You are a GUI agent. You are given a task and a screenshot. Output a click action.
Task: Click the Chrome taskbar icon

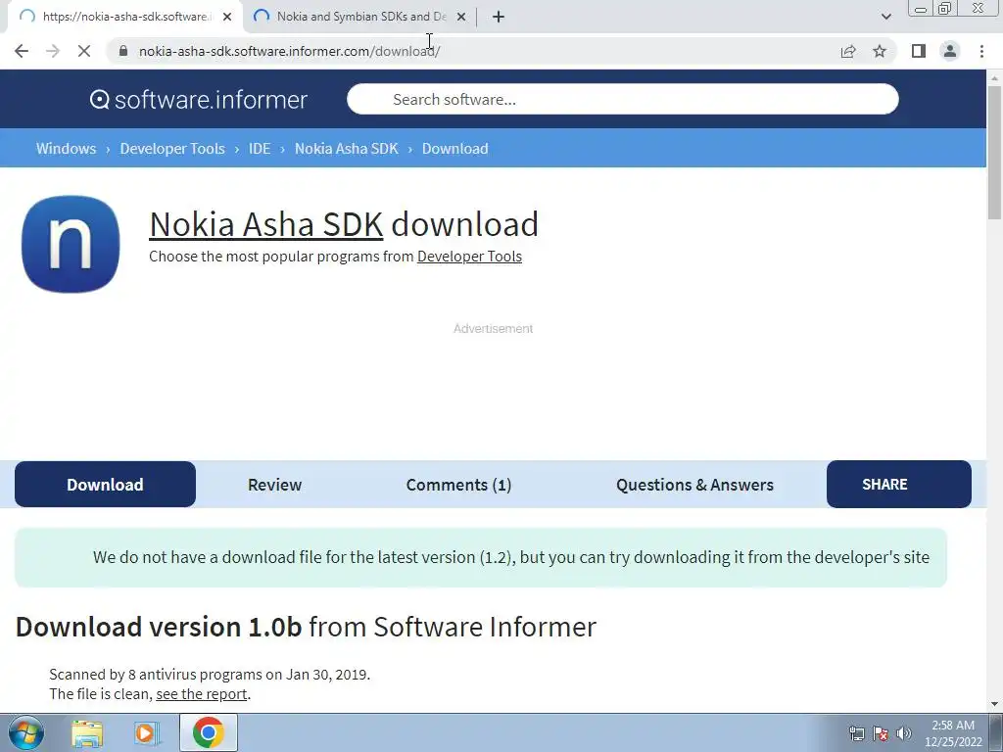coord(208,732)
